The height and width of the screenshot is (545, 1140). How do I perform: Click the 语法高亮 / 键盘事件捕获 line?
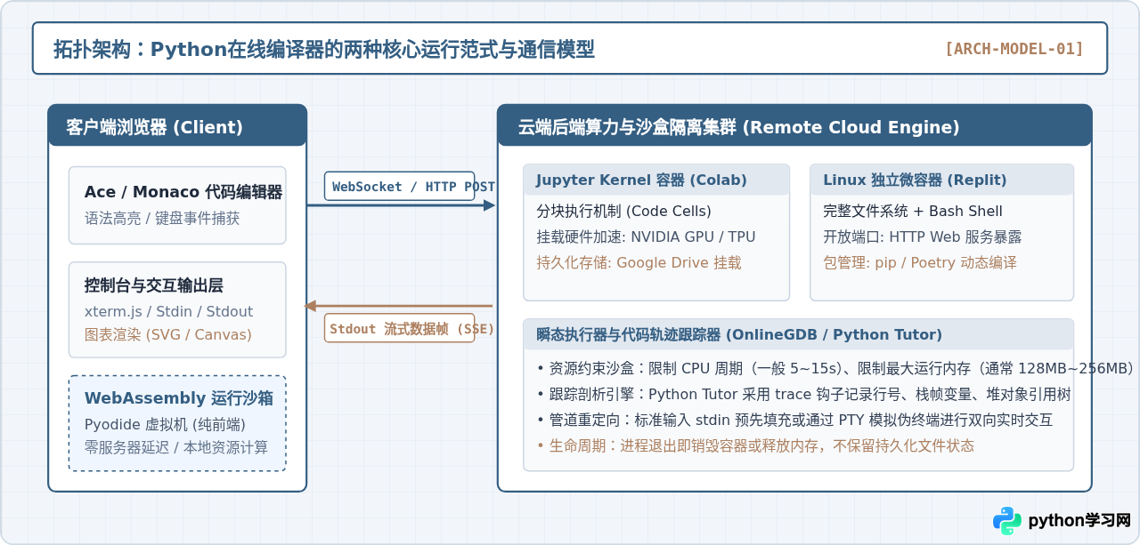point(162,218)
